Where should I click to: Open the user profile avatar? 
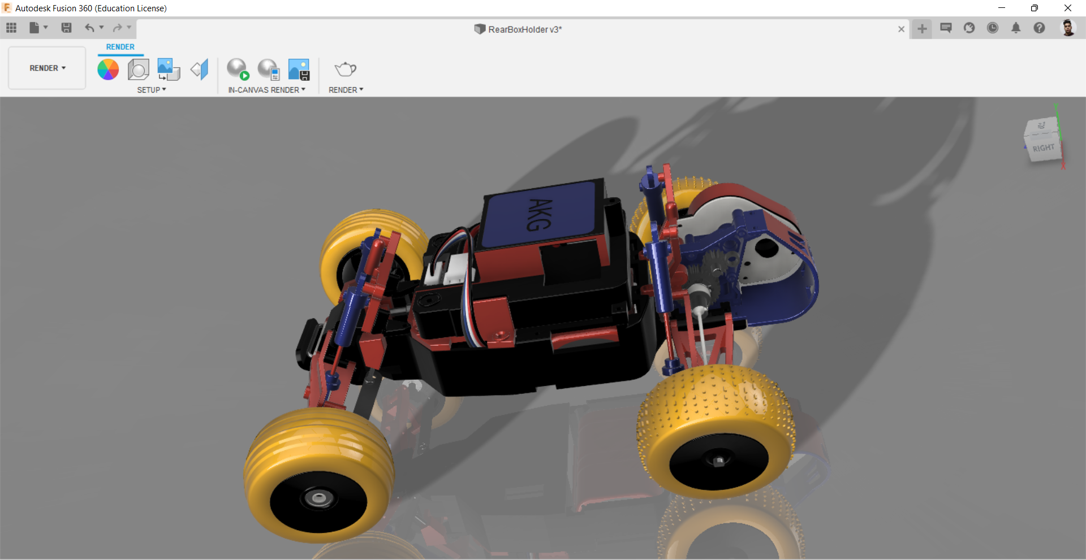click(x=1068, y=28)
